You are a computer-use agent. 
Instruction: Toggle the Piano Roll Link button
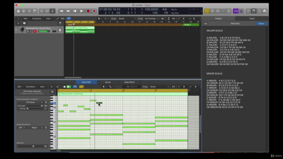81,87
